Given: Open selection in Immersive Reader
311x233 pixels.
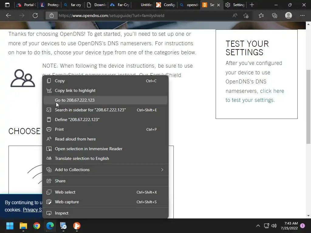Looking at the screenshot, I should (x=105, y=149).
